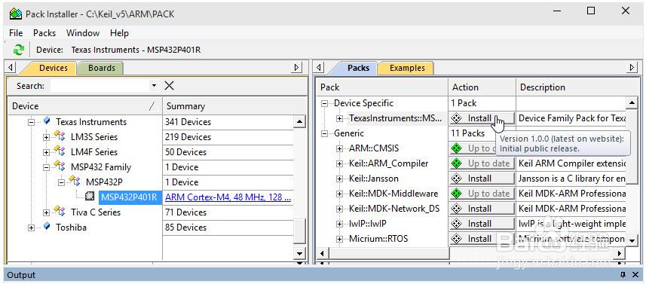This screenshot has height=284, width=646.
Task: Click the right pane tab scroll-left arrow
Action: [x=320, y=68]
